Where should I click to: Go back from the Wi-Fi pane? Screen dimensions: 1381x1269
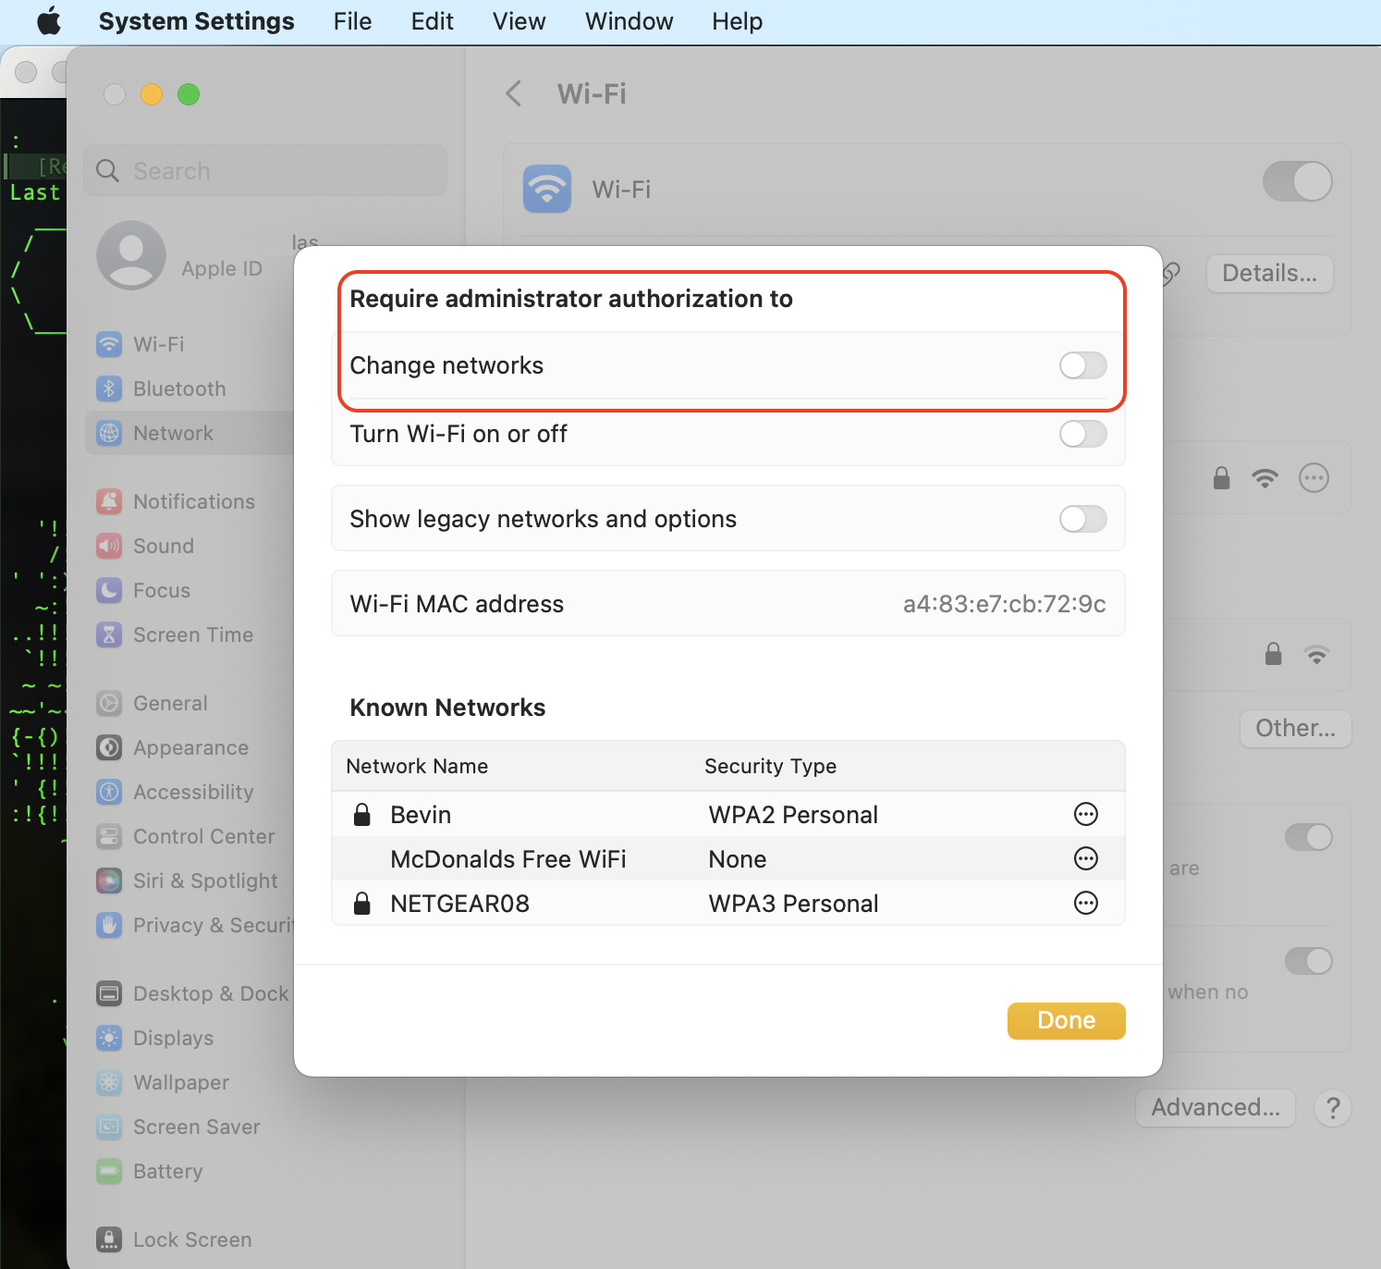(x=514, y=93)
